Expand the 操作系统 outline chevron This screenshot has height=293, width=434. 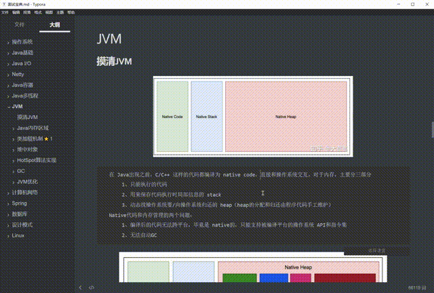click(8, 42)
